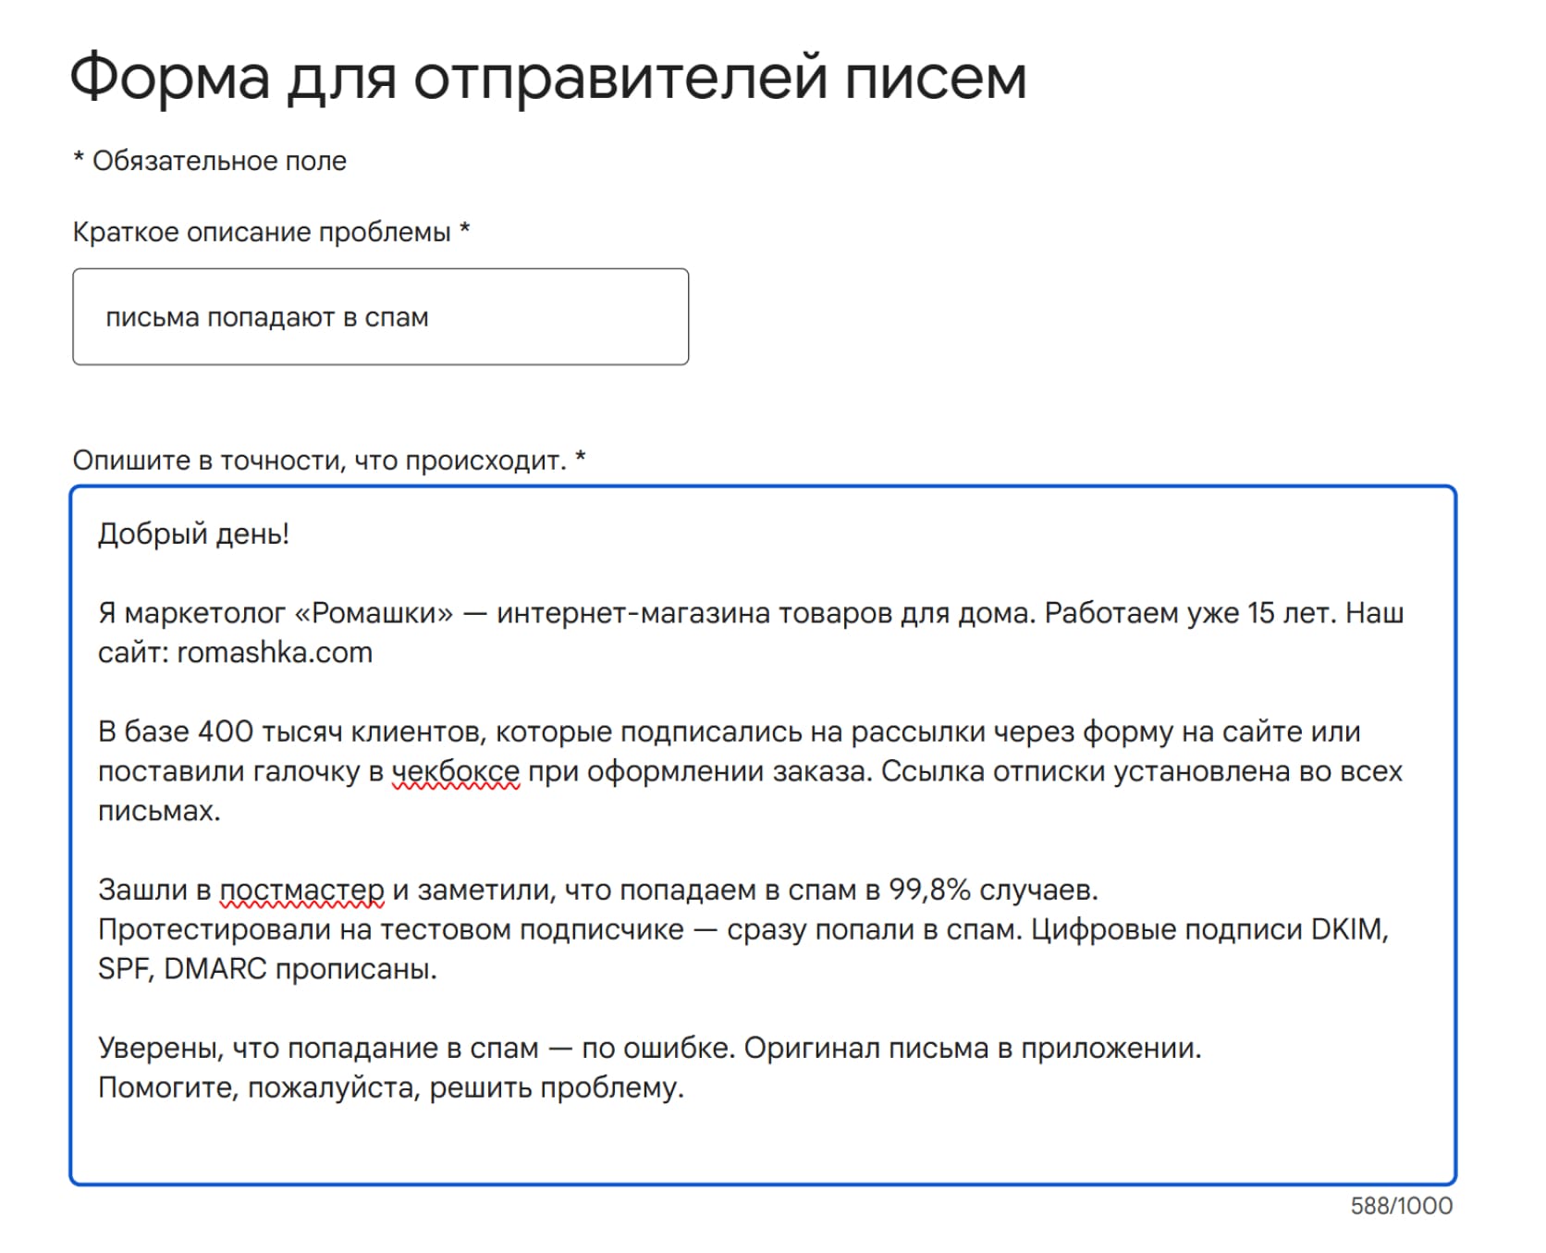Click the underlined misspelled word 'чекбоксе'
The image size is (1546, 1253).
[x=456, y=771]
